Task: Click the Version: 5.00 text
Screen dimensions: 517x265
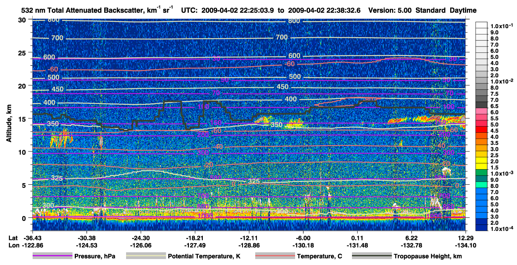Action: pos(391,10)
